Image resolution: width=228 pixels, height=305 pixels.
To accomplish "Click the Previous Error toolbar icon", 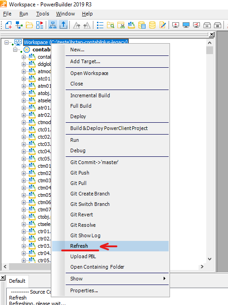I will [x=87, y=25].
